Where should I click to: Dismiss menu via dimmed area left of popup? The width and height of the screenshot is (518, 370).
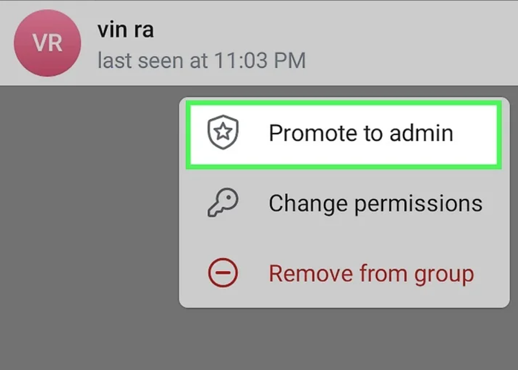point(87,220)
